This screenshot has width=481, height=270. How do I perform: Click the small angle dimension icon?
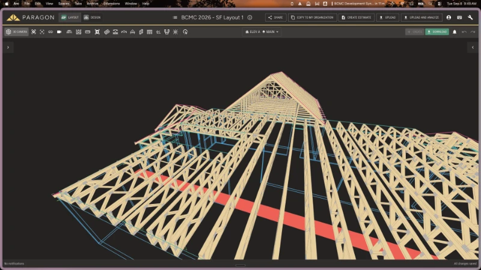pyautogui.click(x=158, y=32)
